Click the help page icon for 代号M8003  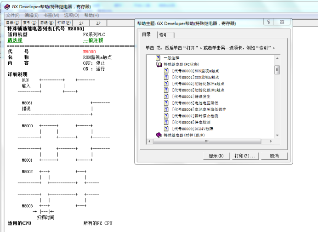point(166,90)
